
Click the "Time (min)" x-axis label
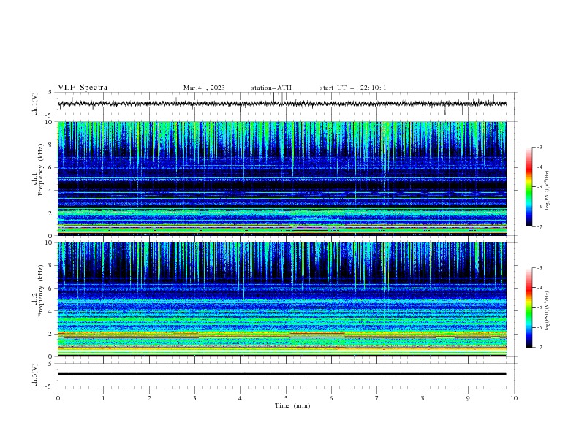[x=292, y=405]
